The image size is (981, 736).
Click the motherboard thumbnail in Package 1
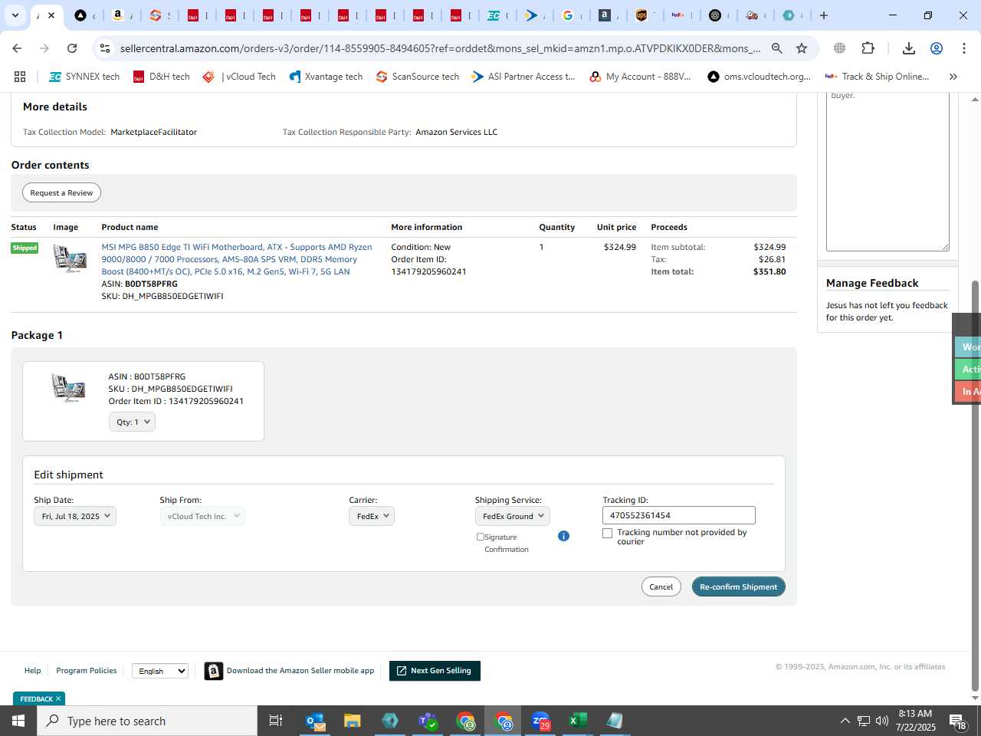(68, 387)
